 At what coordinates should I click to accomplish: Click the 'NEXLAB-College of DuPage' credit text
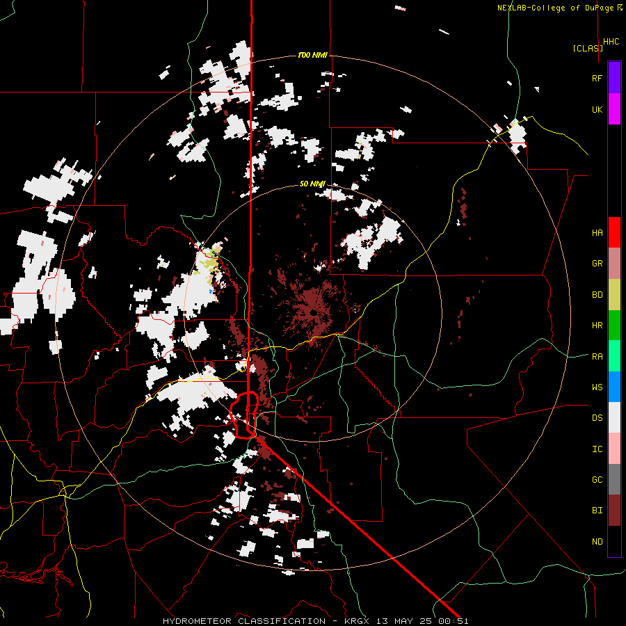556,8
